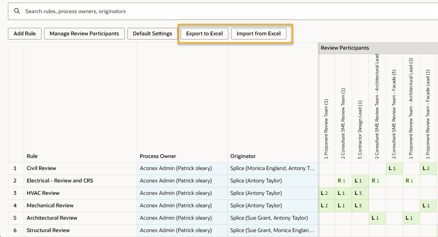
Task: Click Electrical row's R 1 Consultant SME cell
Action: point(342,181)
